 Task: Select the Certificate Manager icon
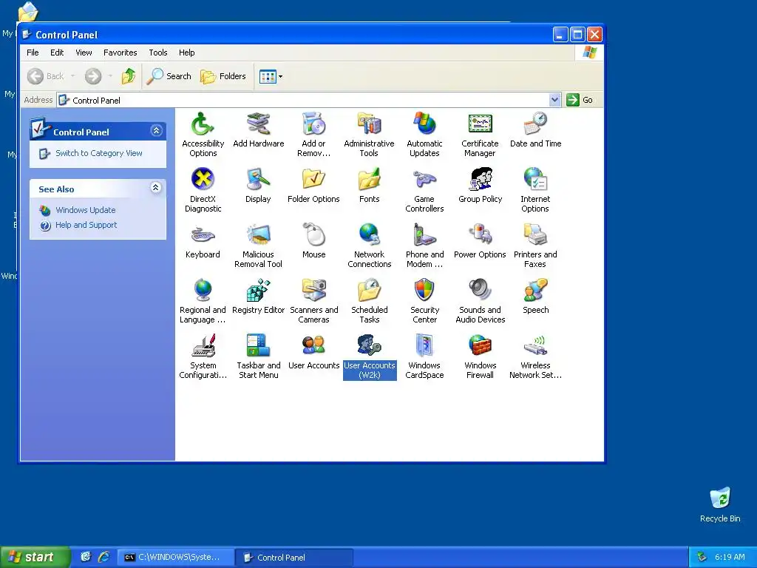[480, 124]
